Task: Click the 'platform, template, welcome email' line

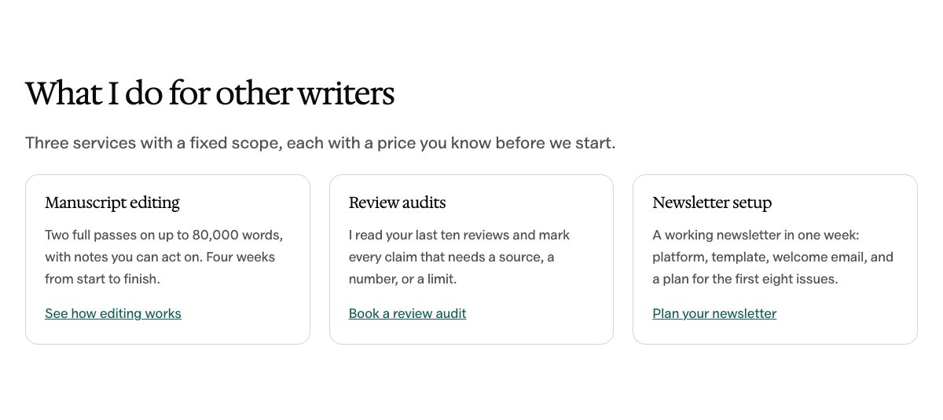Action: (x=773, y=257)
